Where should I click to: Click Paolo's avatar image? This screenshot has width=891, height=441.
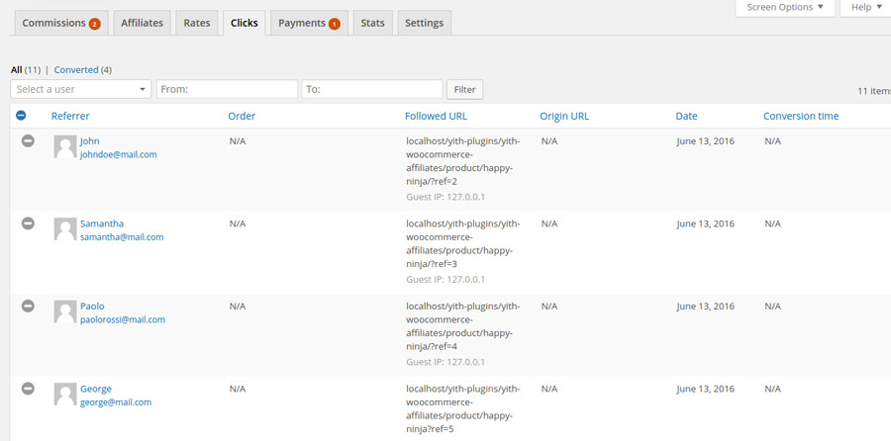pos(65,312)
